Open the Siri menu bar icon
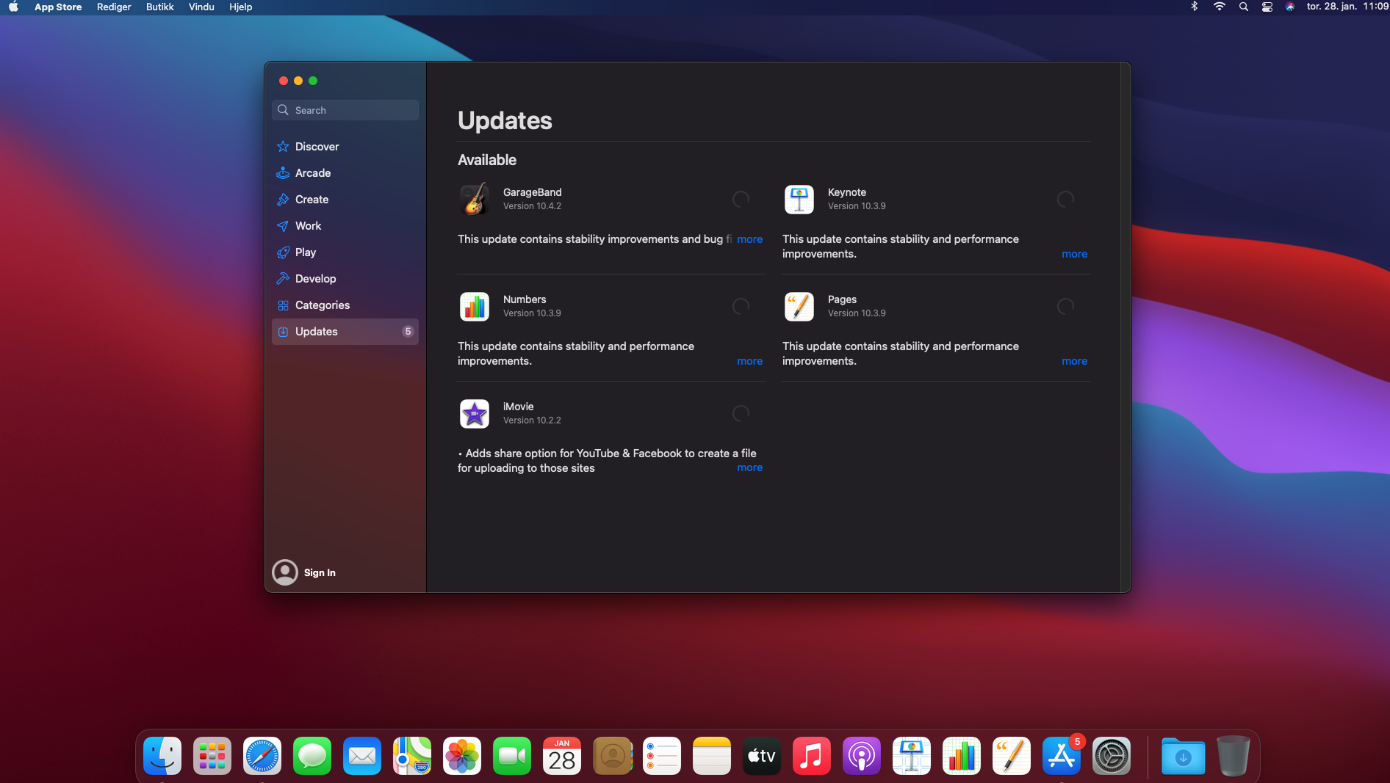1390x783 pixels. tap(1290, 7)
